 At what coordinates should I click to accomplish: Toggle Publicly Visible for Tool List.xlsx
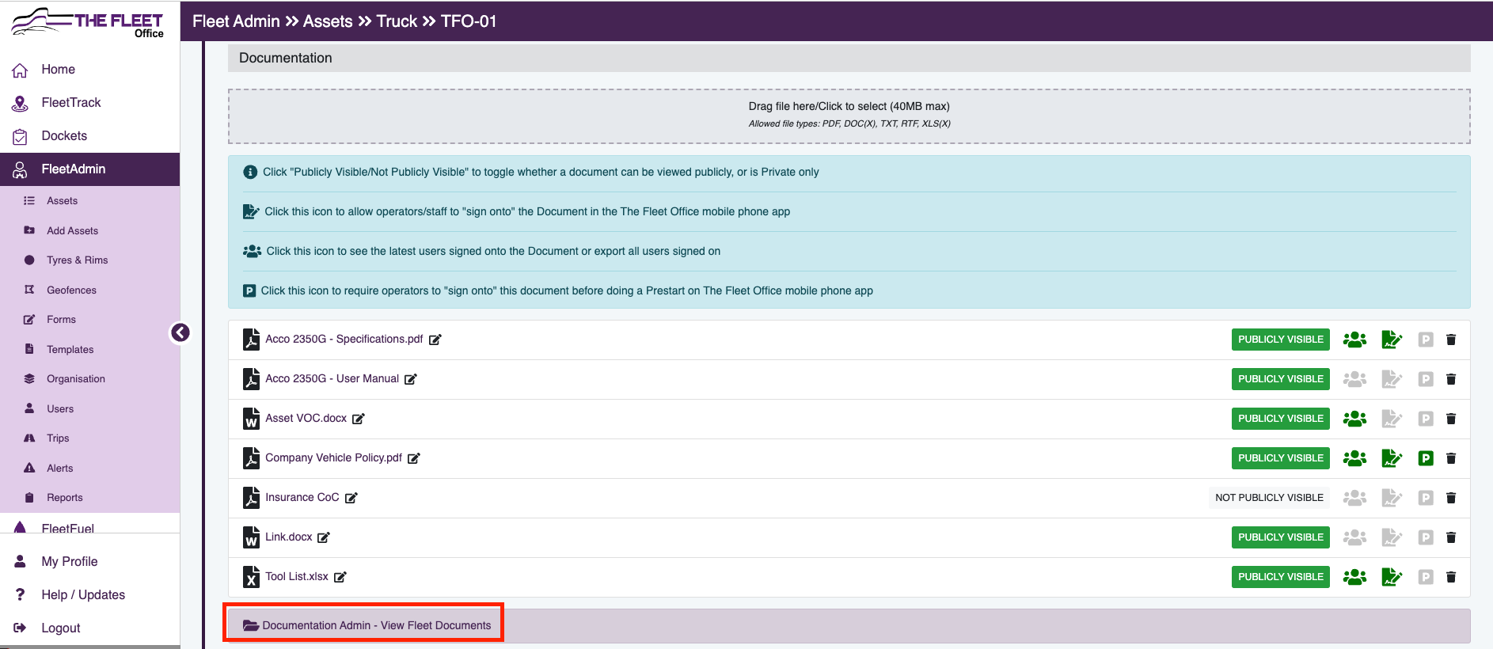pyautogui.click(x=1280, y=577)
